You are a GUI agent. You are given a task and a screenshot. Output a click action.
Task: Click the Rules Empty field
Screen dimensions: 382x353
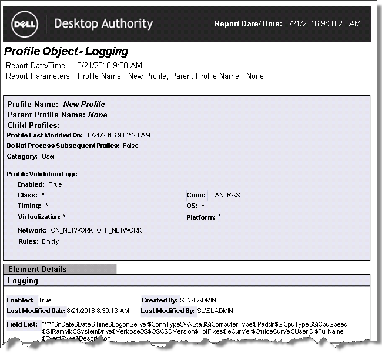[50, 241]
